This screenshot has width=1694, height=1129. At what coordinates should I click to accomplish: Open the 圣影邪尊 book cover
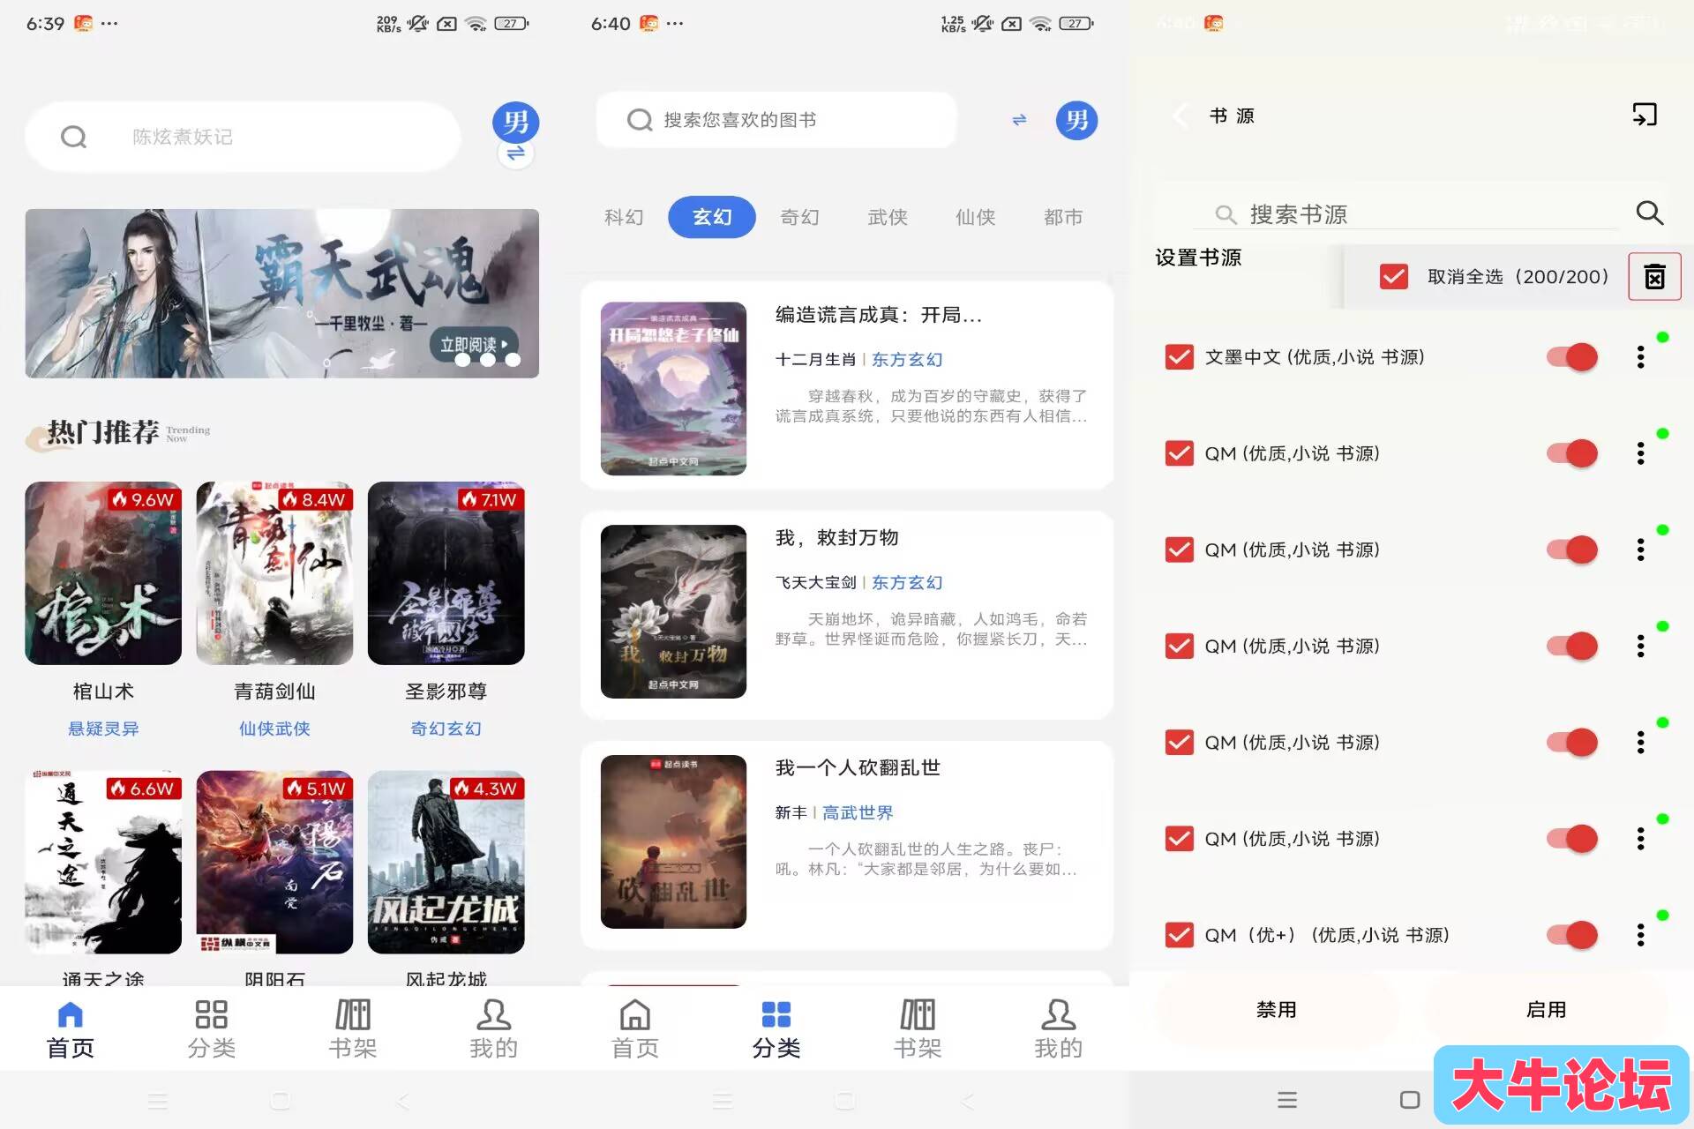446,573
